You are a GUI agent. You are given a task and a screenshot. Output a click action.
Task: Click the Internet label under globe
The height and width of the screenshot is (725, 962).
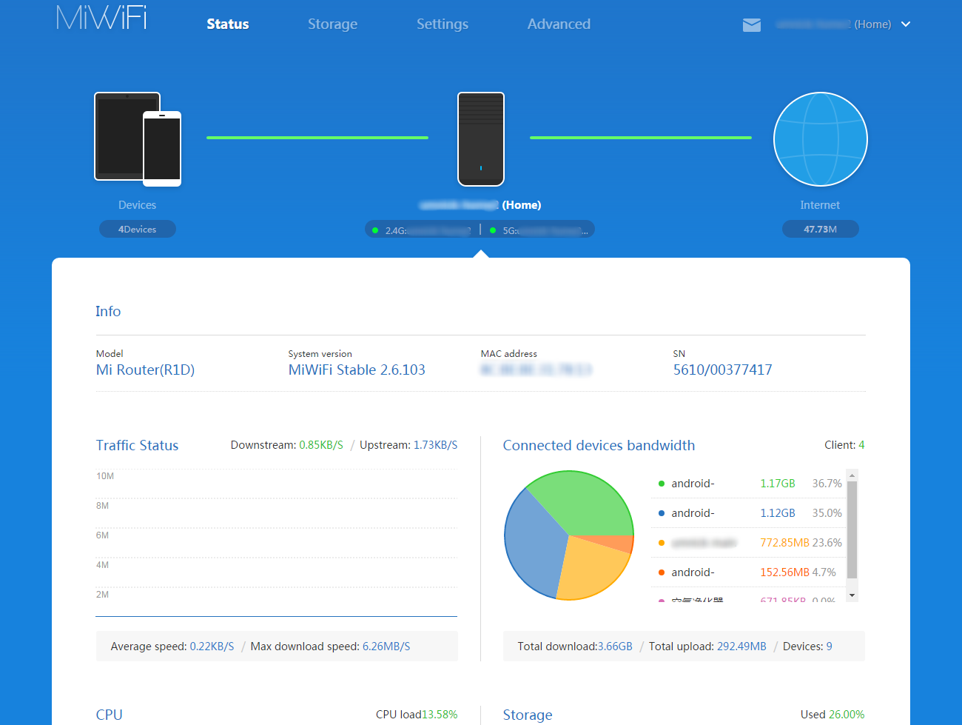(820, 205)
